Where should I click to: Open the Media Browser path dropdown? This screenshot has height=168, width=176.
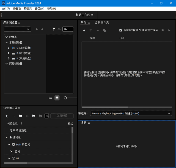(17, 29)
